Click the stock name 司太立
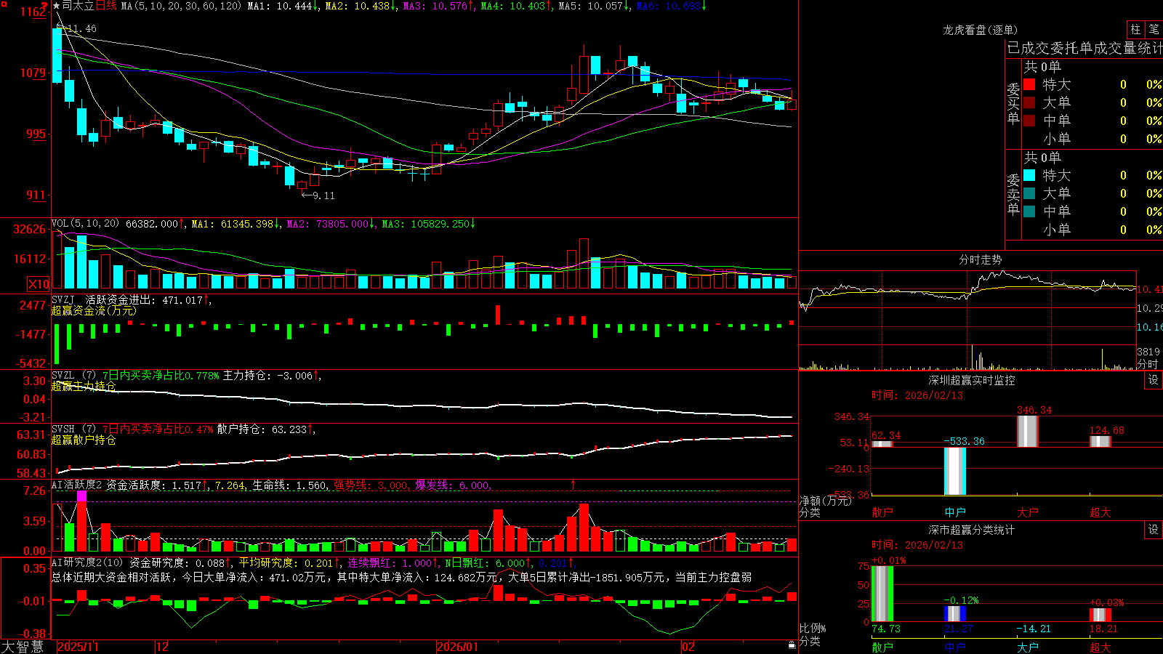 click(78, 6)
